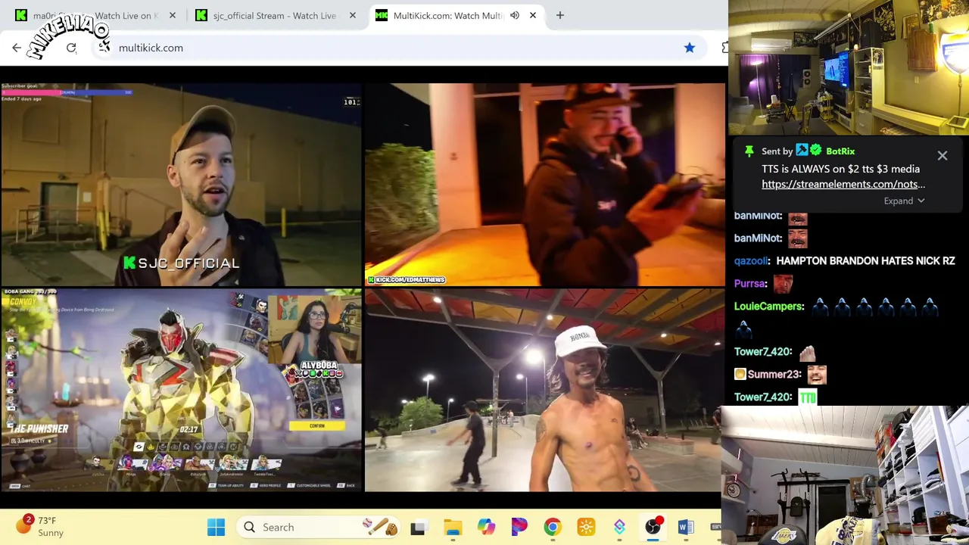Viewport: 969px width, 545px height.
Task: Click the multikick.com address bar
Action: pos(394,48)
